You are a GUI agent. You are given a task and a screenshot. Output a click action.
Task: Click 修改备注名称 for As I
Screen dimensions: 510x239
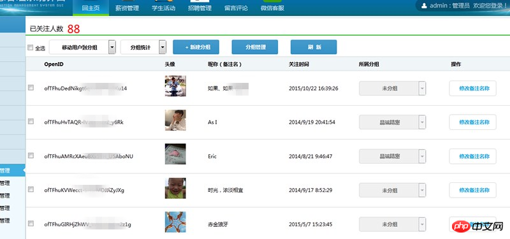(x=472, y=122)
